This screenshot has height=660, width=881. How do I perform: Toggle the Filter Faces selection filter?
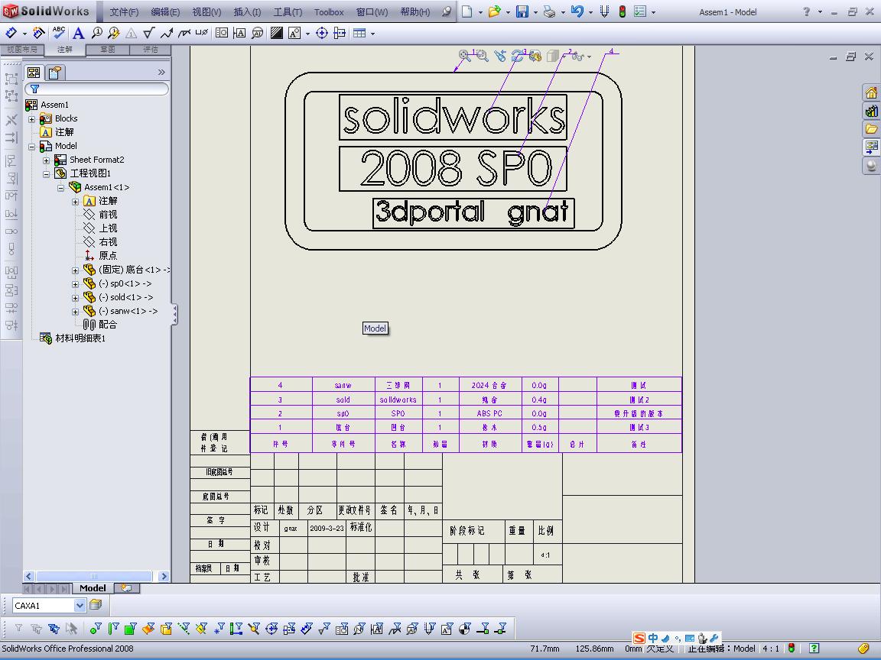click(130, 629)
